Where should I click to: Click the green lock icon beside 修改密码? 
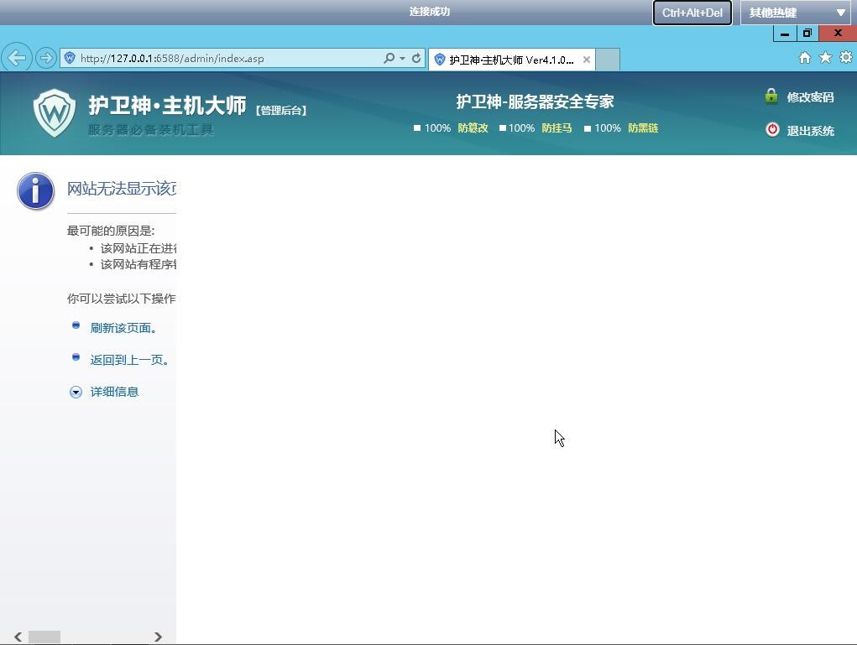771,96
